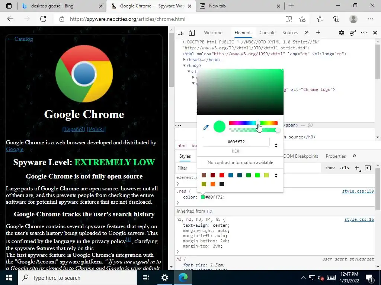Switch the color format from HEX
The height and width of the screenshot is (285, 381).
[x=276, y=145]
